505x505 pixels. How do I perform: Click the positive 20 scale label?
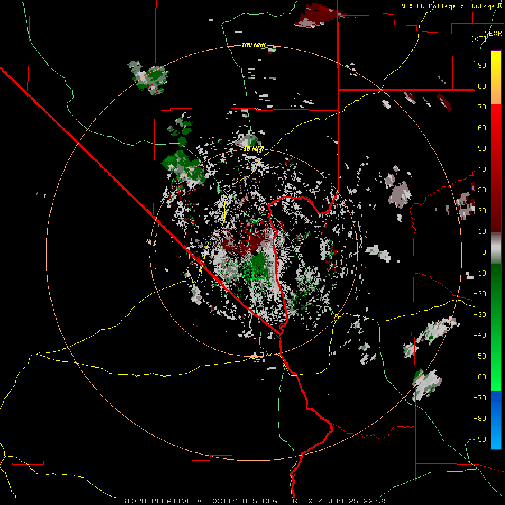pos(482,211)
